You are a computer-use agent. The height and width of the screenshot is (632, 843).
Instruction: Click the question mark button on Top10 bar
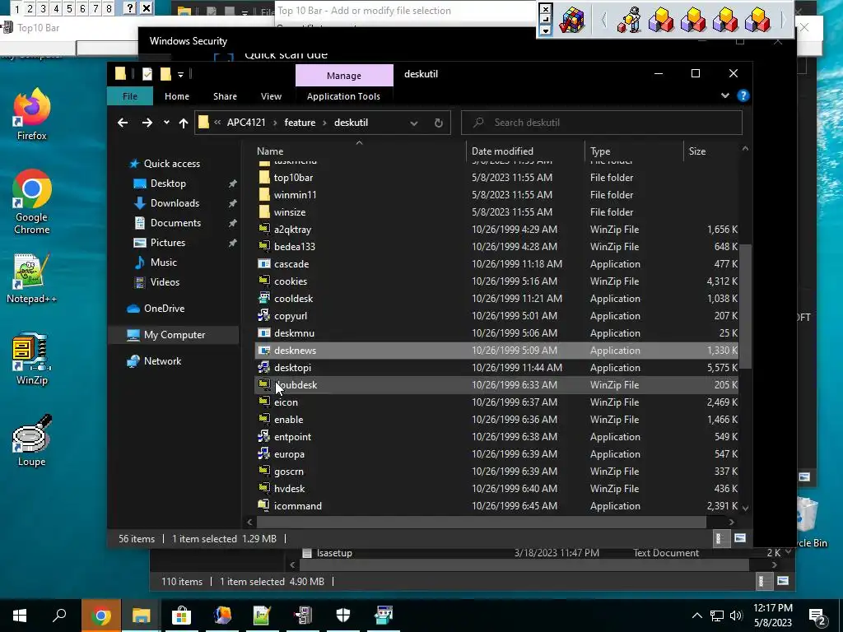point(129,8)
